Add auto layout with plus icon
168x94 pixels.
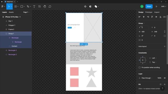pyautogui.click(x=165, y=46)
